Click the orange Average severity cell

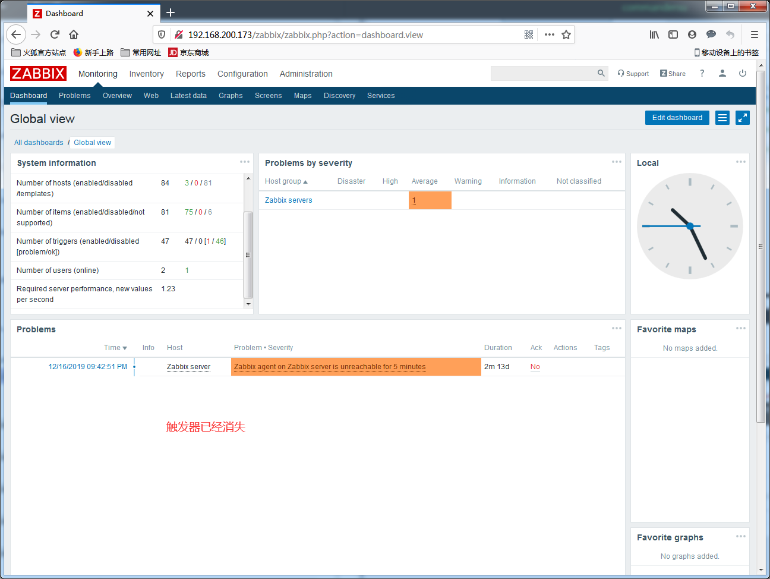pos(430,200)
